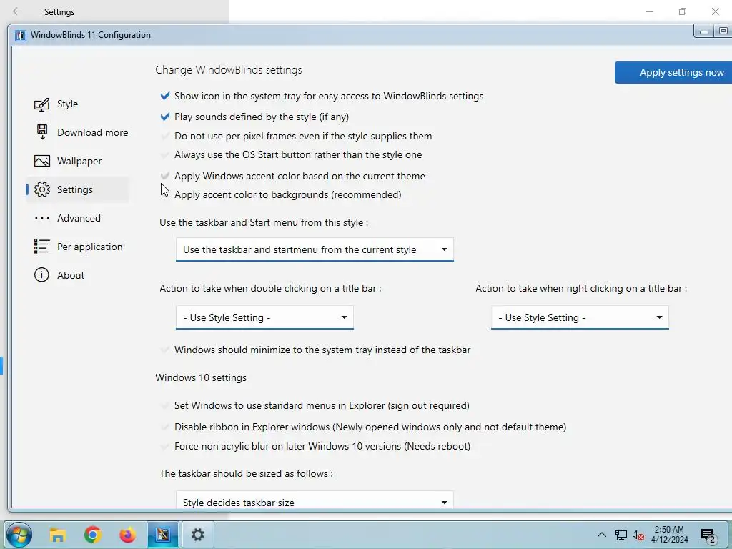Enable standard menus in Explorer checkbox
732x549 pixels.
coord(165,405)
